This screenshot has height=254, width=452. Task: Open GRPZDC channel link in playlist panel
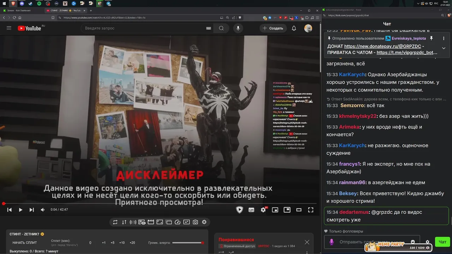point(263,246)
